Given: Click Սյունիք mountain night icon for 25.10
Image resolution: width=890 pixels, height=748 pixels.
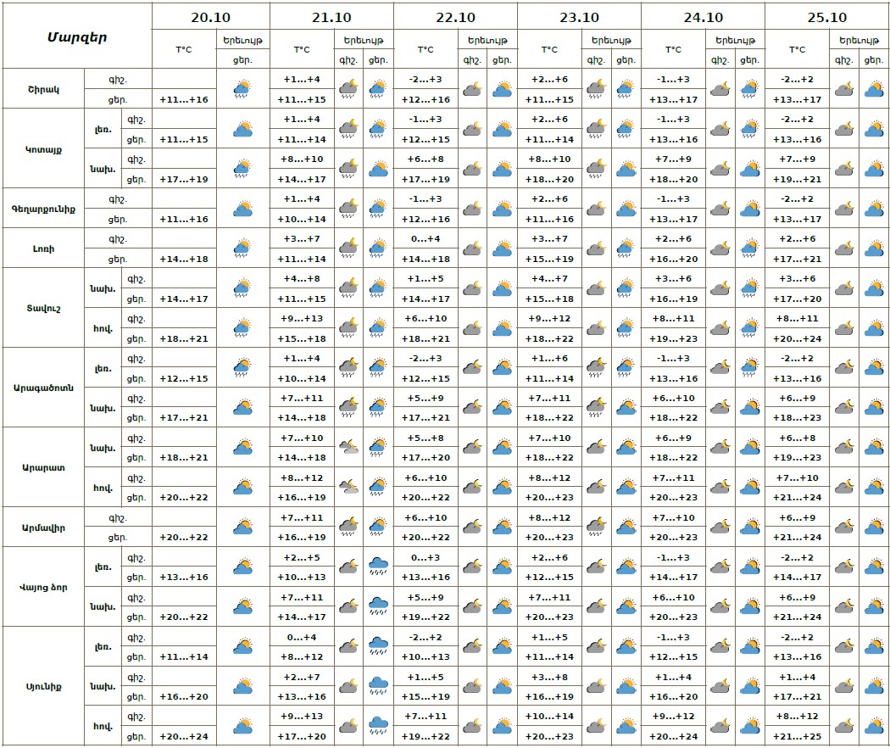Looking at the screenshot, I should (x=843, y=646).
